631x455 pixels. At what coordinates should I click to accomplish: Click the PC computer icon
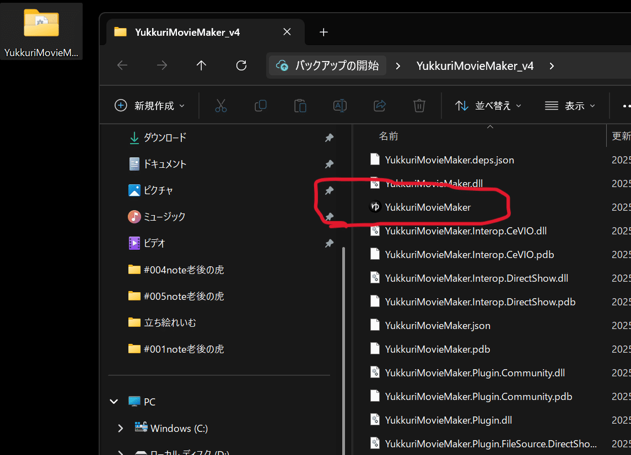(134, 401)
